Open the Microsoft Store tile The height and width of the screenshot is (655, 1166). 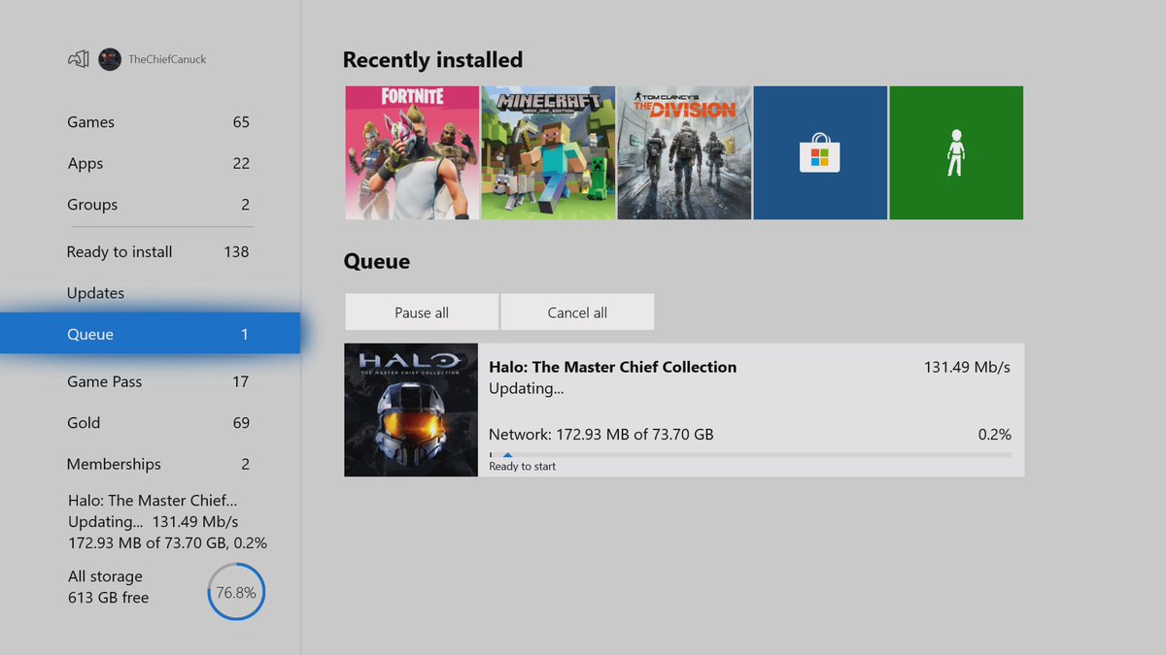click(820, 152)
